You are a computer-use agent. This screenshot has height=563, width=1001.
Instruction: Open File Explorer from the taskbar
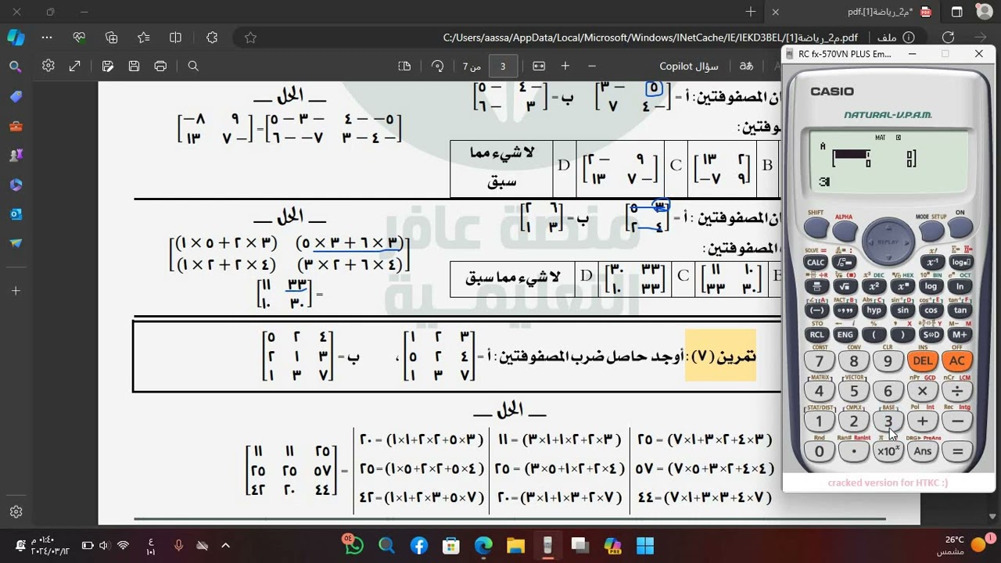[515, 545]
